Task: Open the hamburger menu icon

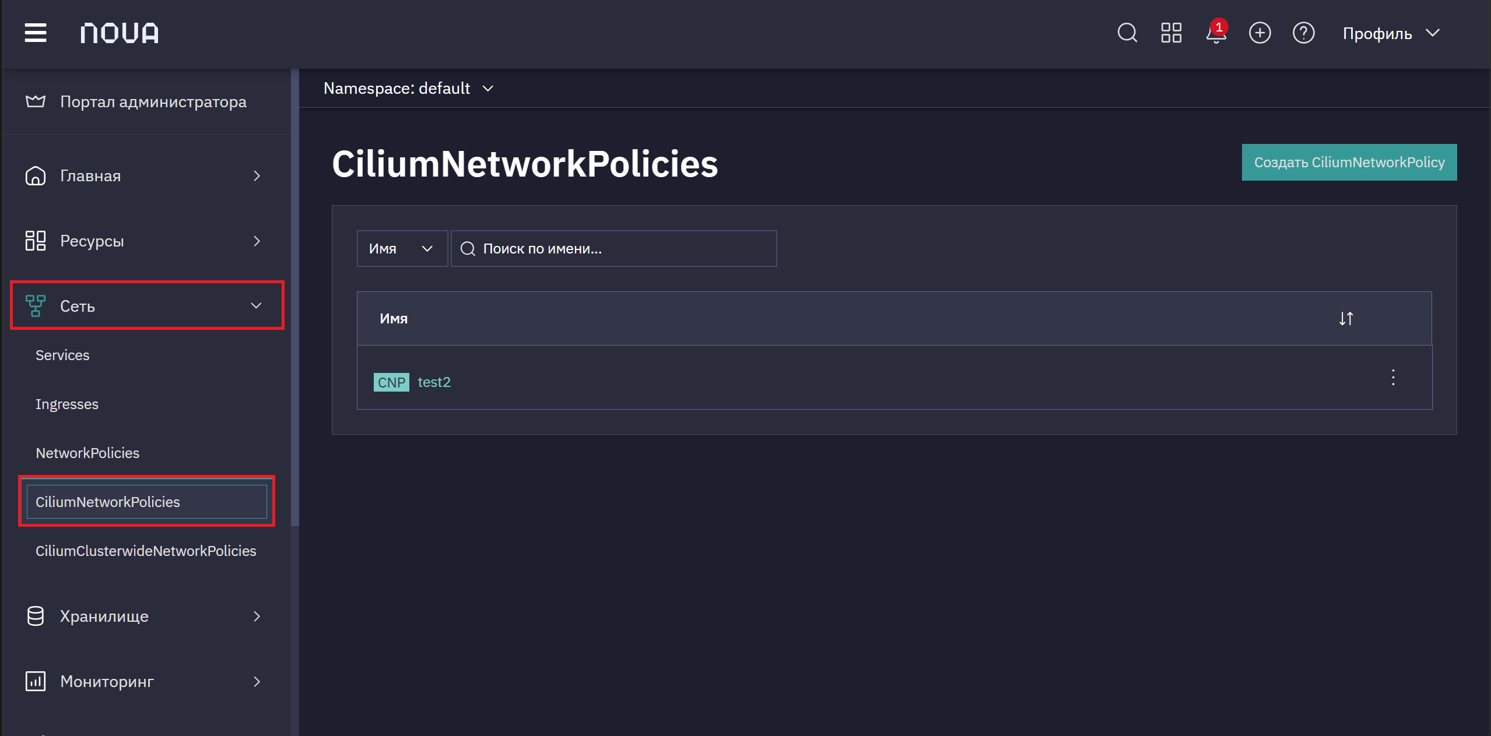Action: coord(36,33)
